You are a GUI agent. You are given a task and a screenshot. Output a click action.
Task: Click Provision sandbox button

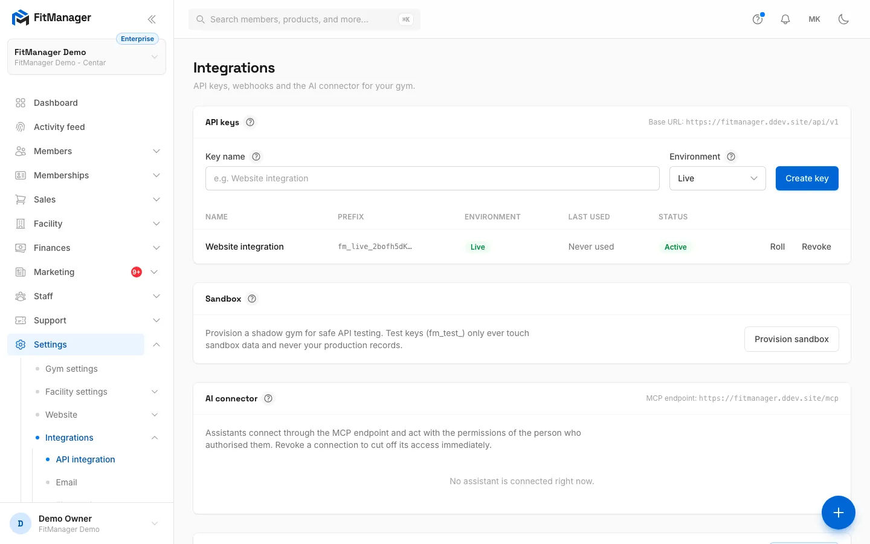tap(791, 339)
